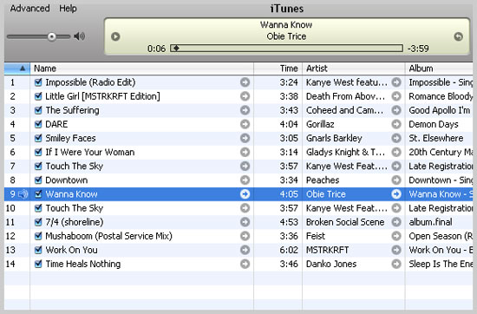
Task: Click arrow icon next to Little Girl [MSTRKRFT Edition]
Action: 245,96
